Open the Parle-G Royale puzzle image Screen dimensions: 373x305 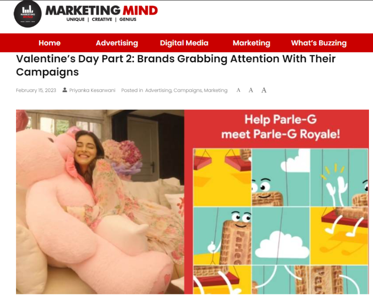277,202
